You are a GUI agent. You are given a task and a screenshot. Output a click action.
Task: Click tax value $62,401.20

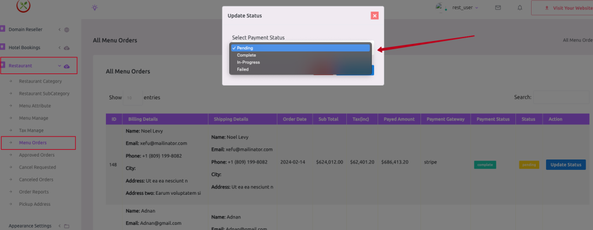coord(362,162)
